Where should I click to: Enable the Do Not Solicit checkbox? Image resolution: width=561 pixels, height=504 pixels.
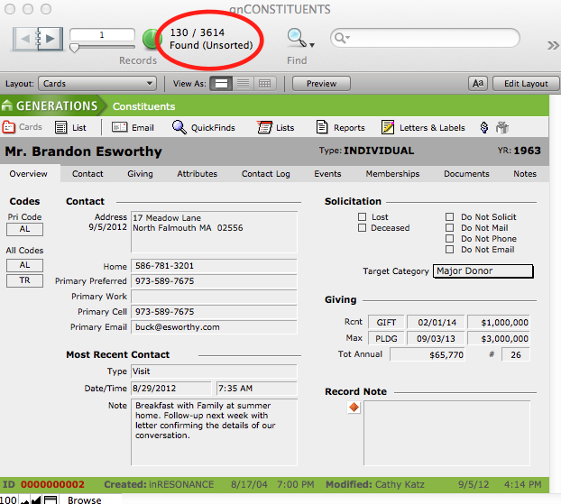pos(450,217)
